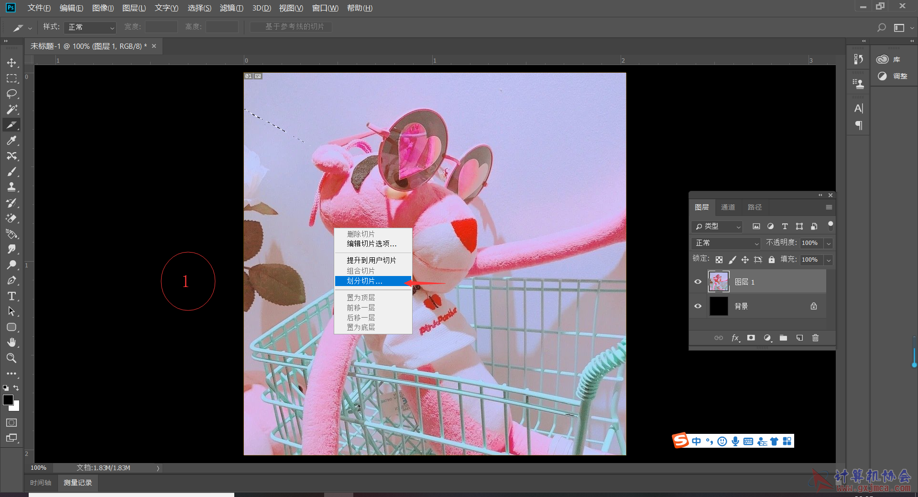Toggle lock all padlock
Image resolution: width=918 pixels, height=497 pixels.
click(x=771, y=260)
